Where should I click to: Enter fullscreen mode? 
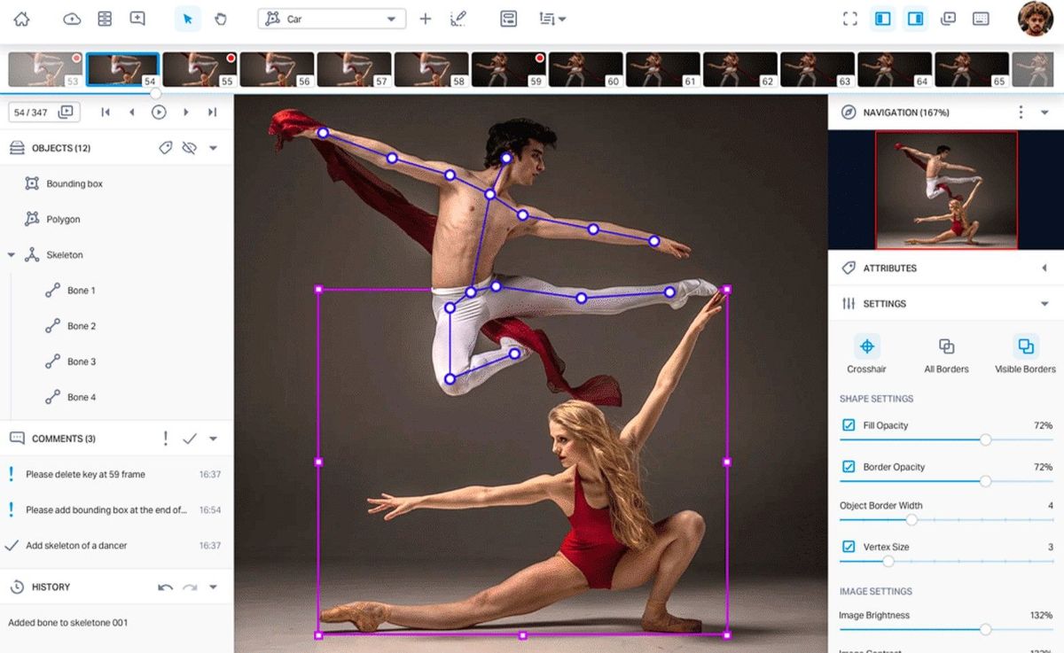click(849, 18)
